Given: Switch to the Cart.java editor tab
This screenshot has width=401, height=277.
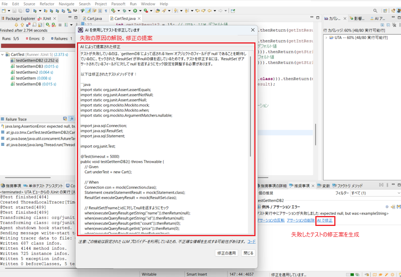Looking at the screenshot, I should point(92,19).
